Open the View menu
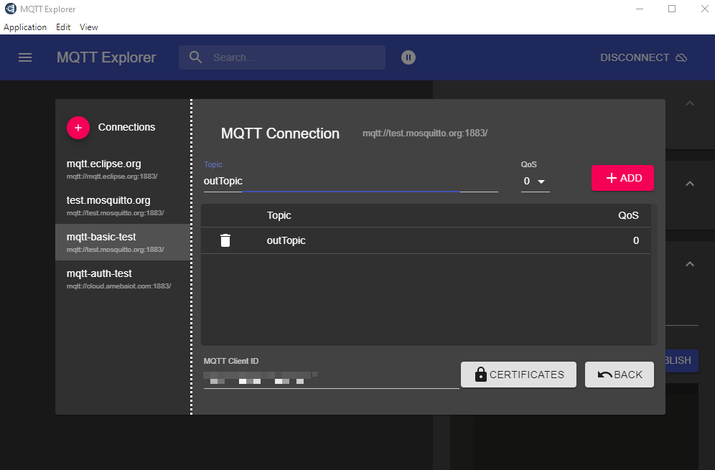715x470 pixels. (x=89, y=27)
